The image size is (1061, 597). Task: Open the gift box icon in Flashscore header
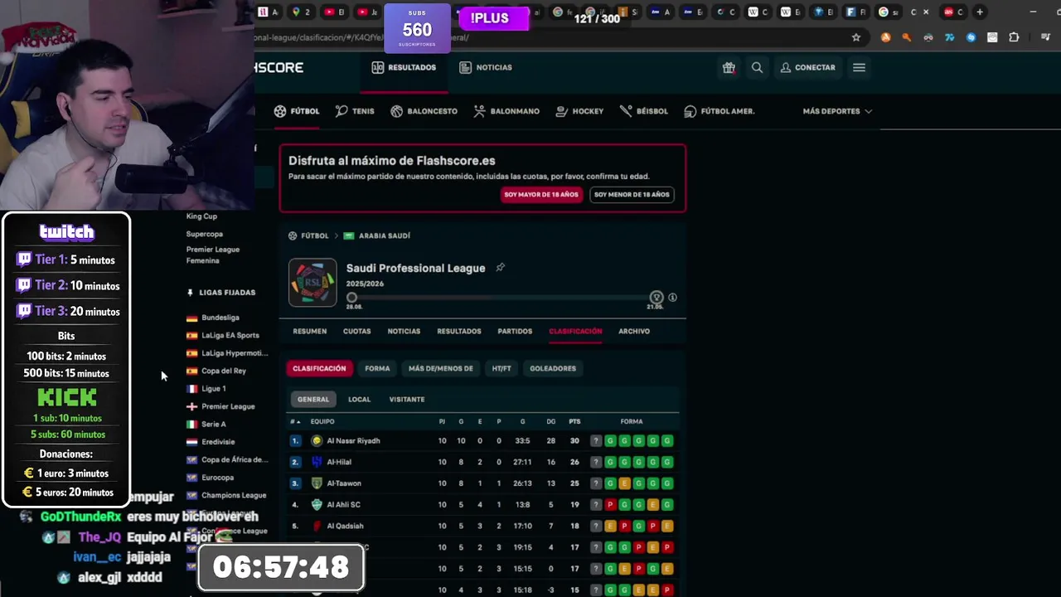click(x=729, y=68)
